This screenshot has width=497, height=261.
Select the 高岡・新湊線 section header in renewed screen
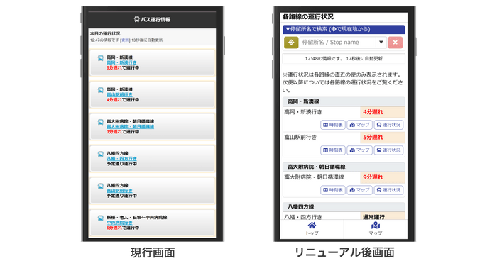tap(344, 101)
